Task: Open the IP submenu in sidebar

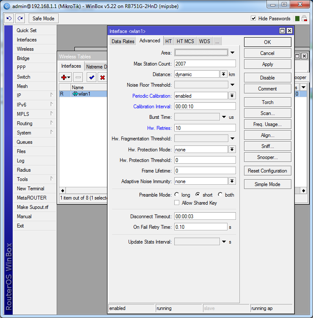Action: 35,96
